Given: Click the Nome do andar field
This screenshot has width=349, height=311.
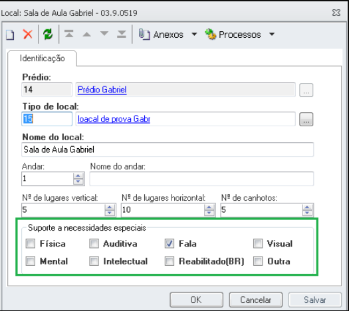Looking at the screenshot, I should (x=201, y=179).
